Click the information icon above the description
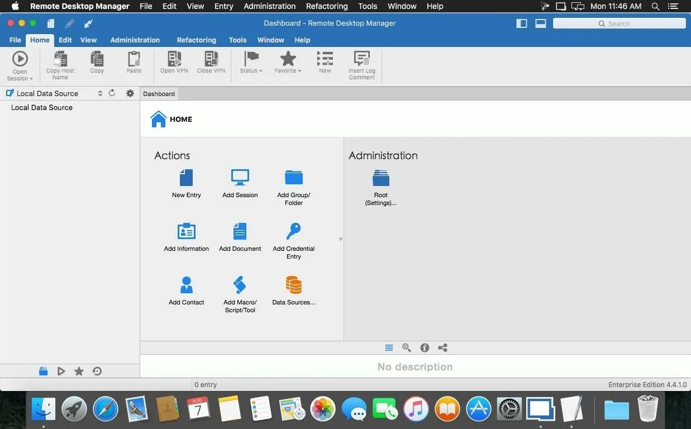This screenshot has width=691, height=429. pos(425,347)
